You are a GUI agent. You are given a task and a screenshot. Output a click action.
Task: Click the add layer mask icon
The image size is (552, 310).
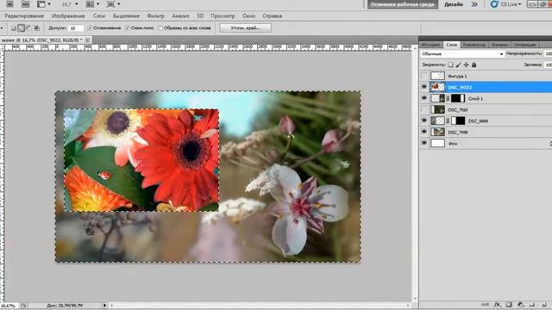coord(509,305)
